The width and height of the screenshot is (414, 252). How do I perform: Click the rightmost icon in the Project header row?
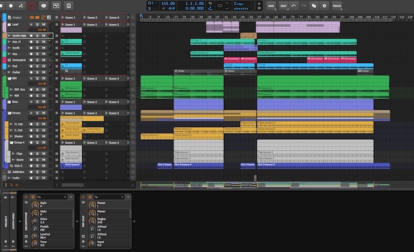point(49,17)
